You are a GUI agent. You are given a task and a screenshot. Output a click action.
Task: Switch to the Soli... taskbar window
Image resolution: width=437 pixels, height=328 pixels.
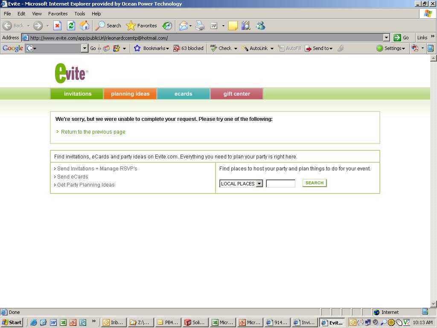pos(195,322)
